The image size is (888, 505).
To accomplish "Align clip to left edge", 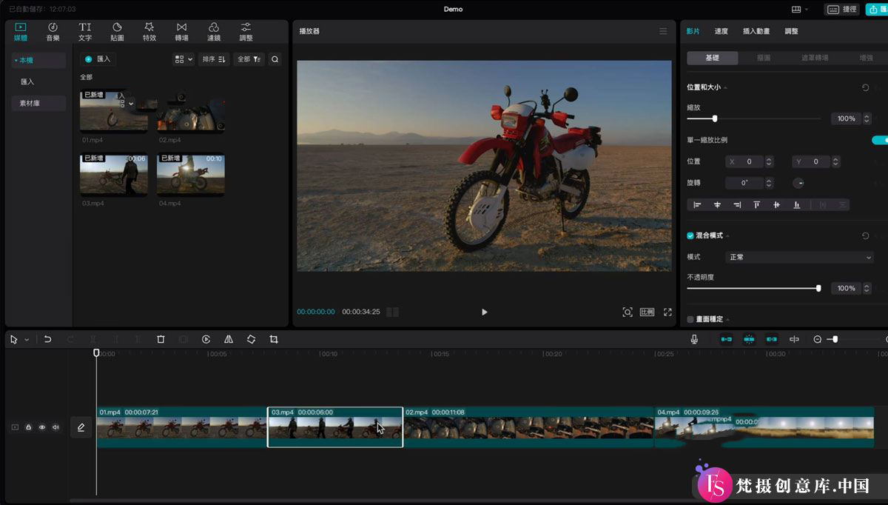I will click(x=697, y=204).
